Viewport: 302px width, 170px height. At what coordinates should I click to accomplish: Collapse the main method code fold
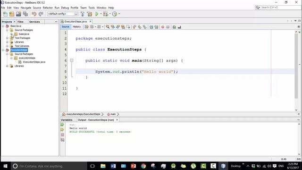coord(72,60)
